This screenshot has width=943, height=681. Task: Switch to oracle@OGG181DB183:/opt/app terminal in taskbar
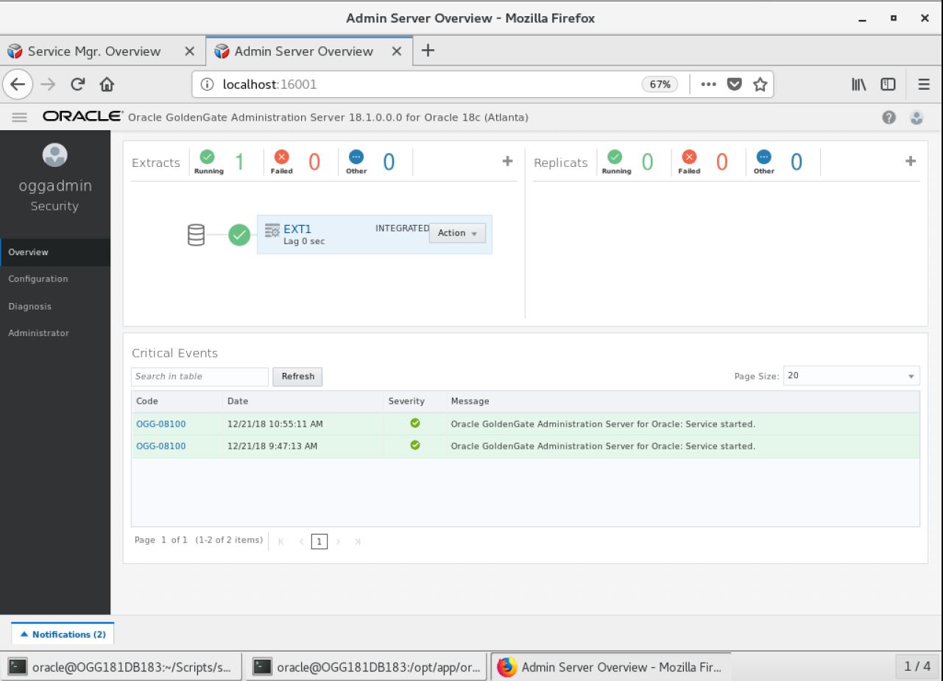tap(367, 667)
